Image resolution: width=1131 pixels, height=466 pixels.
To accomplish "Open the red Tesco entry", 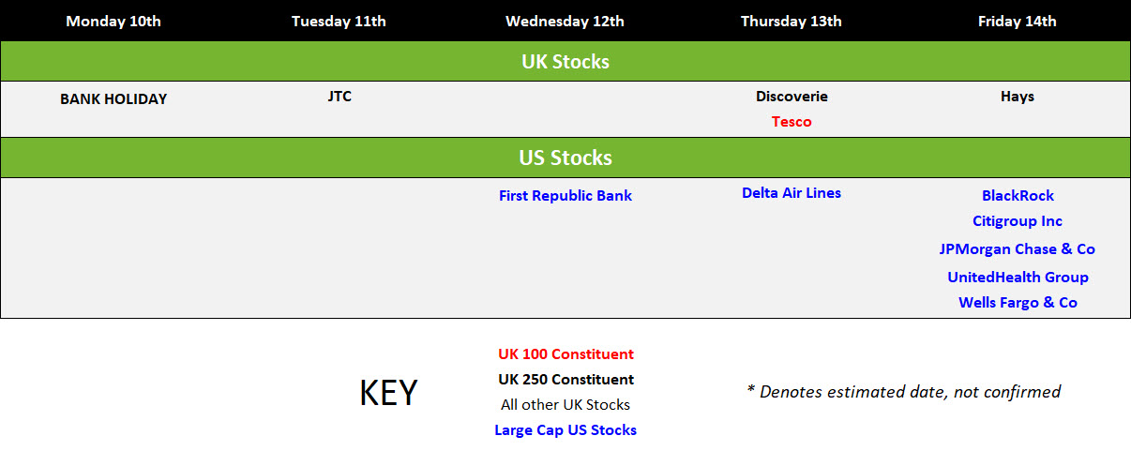I will [792, 121].
